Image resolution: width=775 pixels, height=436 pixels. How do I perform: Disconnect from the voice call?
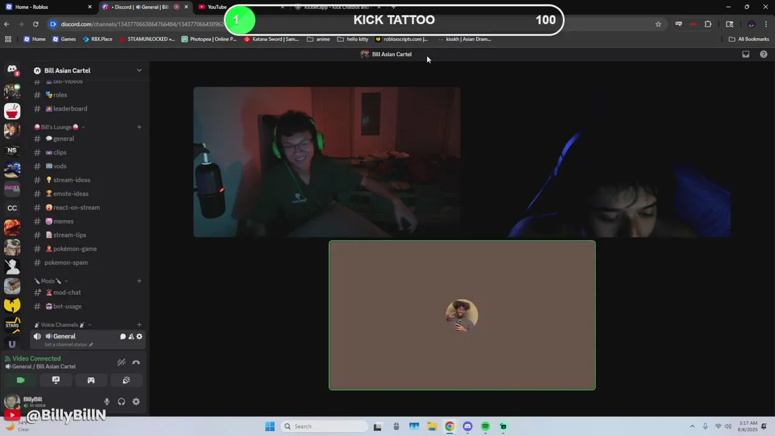click(x=136, y=362)
